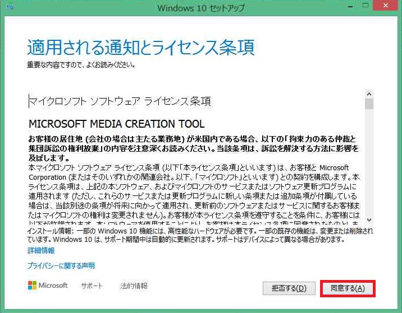Click the license text scrollbar thumb
Viewport: 402px width, 313px height.
tap(369, 104)
